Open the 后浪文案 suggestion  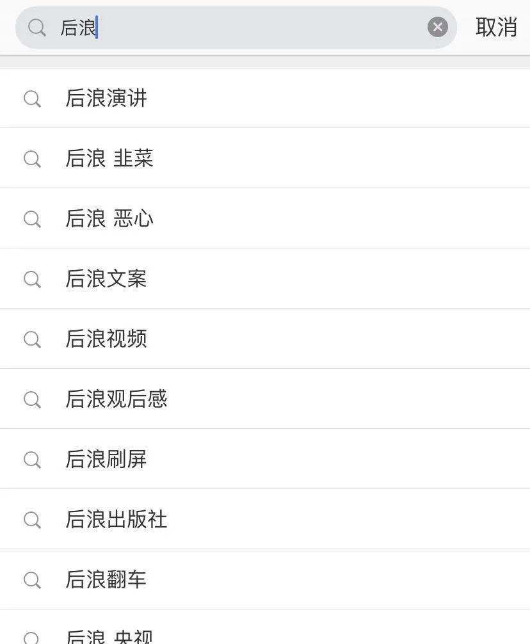(265, 278)
